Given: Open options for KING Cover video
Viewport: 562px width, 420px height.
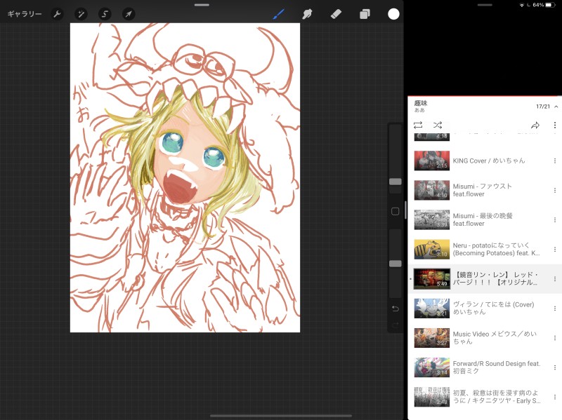Looking at the screenshot, I should [555, 161].
